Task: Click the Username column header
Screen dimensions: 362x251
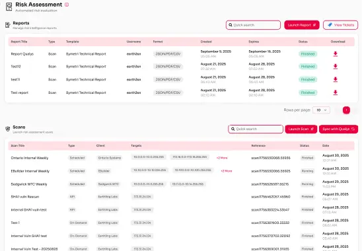Action: pos(133,42)
